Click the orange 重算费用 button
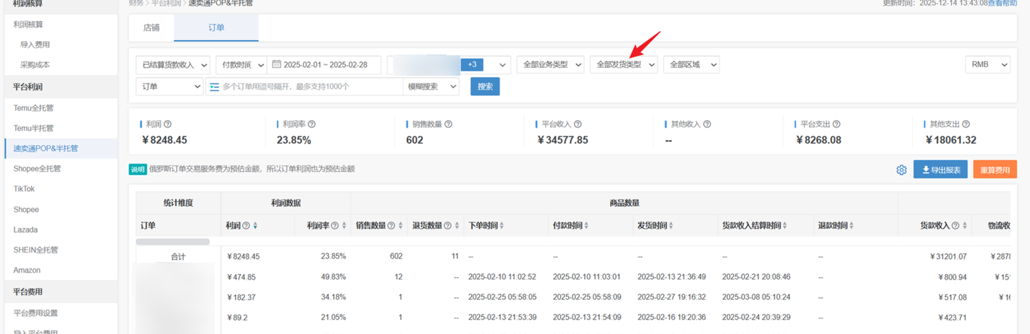The height and width of the screenshot is (334, 1030). (994, 170)
